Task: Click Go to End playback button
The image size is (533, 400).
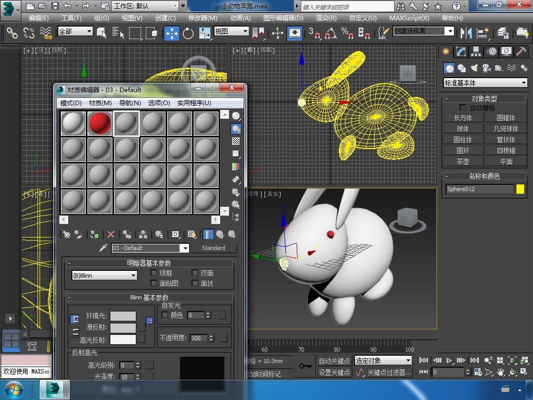Action: [475, 360]
